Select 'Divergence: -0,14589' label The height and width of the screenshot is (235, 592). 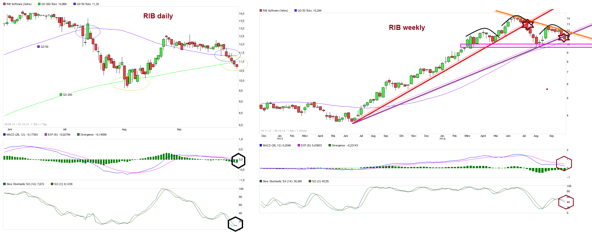[x=94, y=135]
